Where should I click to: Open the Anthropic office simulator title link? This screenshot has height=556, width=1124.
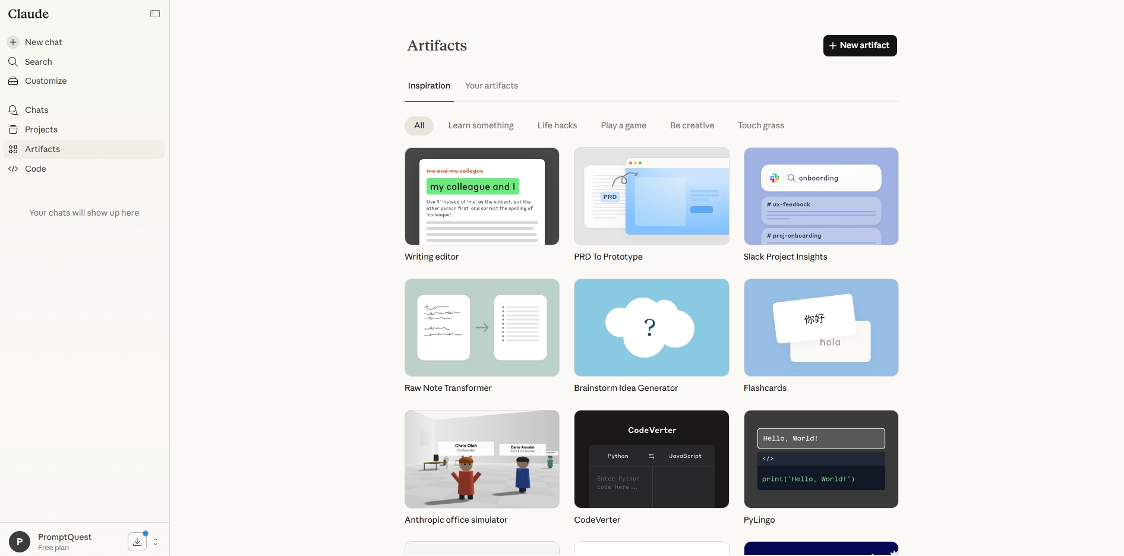tap(456, 520)
